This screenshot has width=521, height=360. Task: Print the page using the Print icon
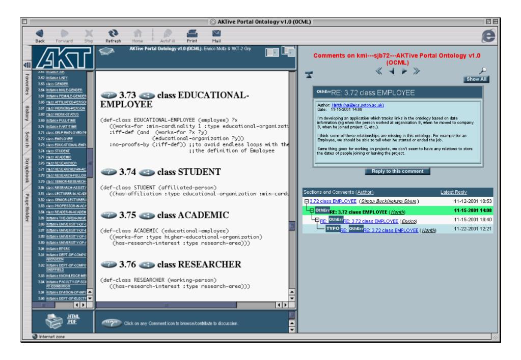tap(192, 34)
